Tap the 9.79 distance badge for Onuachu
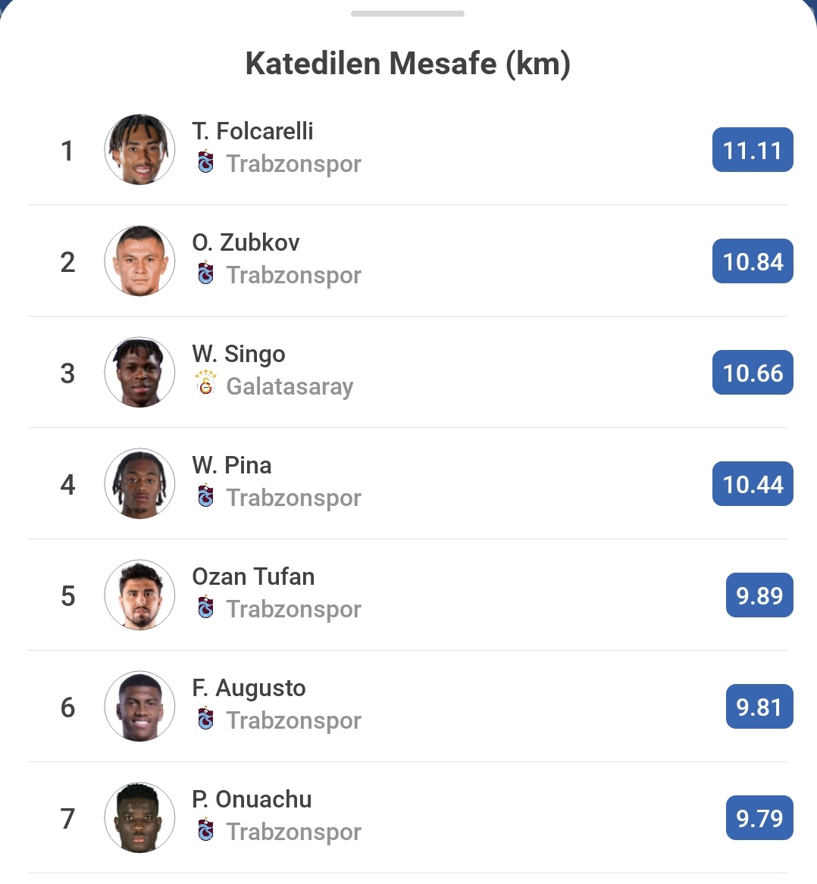 (x=759, y=818)
